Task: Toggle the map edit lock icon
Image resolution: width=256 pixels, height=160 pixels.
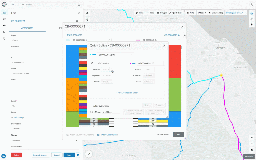Action: tap(252, 13)
